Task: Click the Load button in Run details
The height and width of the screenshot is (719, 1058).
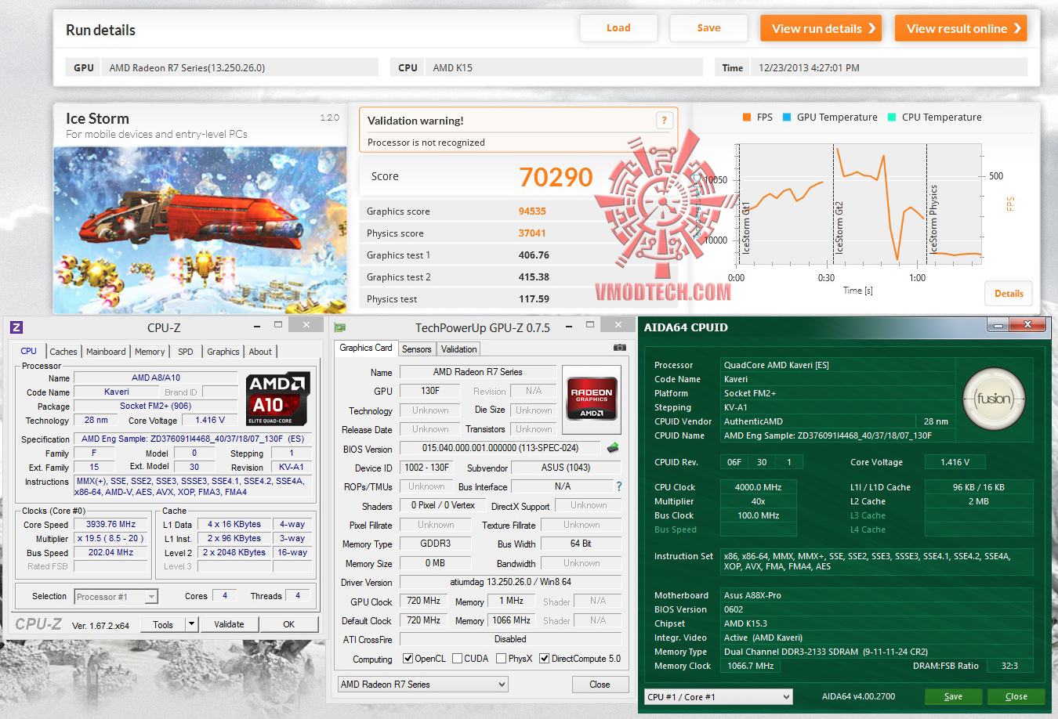Action: [618, 28]
